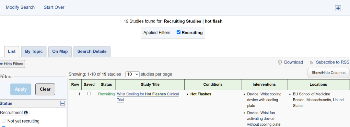Click the Hide Filters arrow icon

tap(1, 64)
